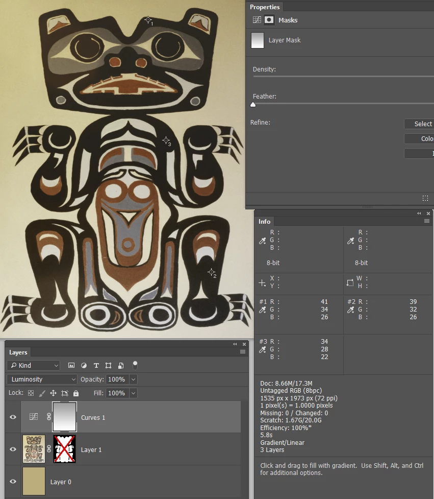The image size is (434, 499).
Task: Close the Layers panel
Action: [244, 344]
